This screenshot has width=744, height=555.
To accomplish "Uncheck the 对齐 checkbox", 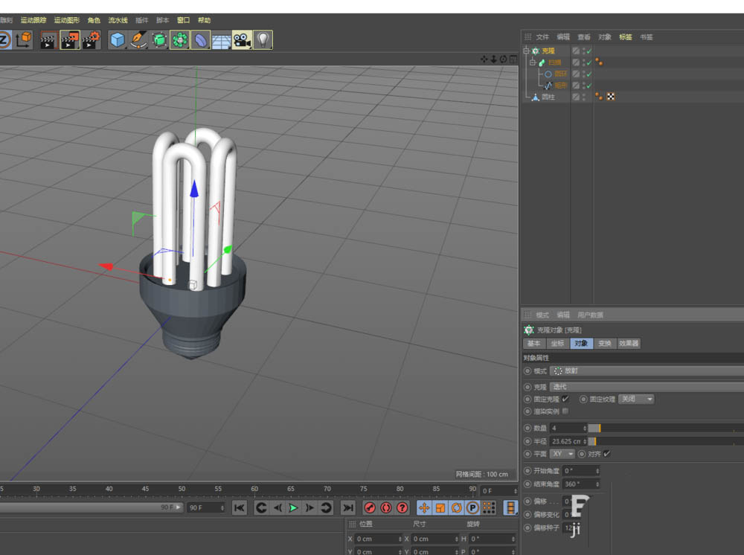I will pos(607,454).
